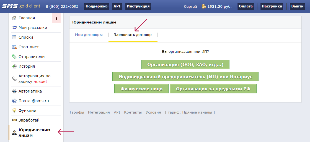Go to Списки section

point(26,37)
